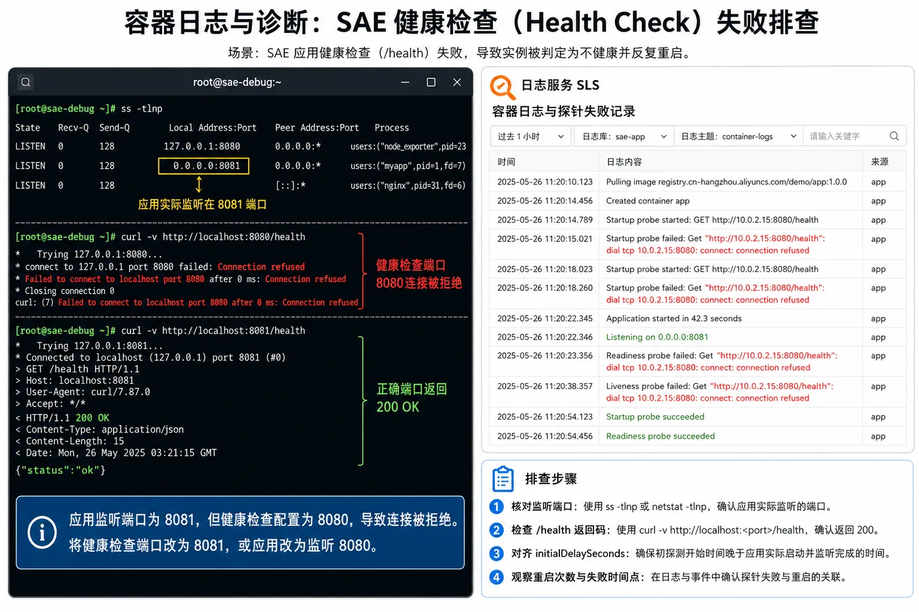Open the 过去 1 小时 time range dropdown
The width and height of the screenshot is (919, 612).
pos(531,136)
